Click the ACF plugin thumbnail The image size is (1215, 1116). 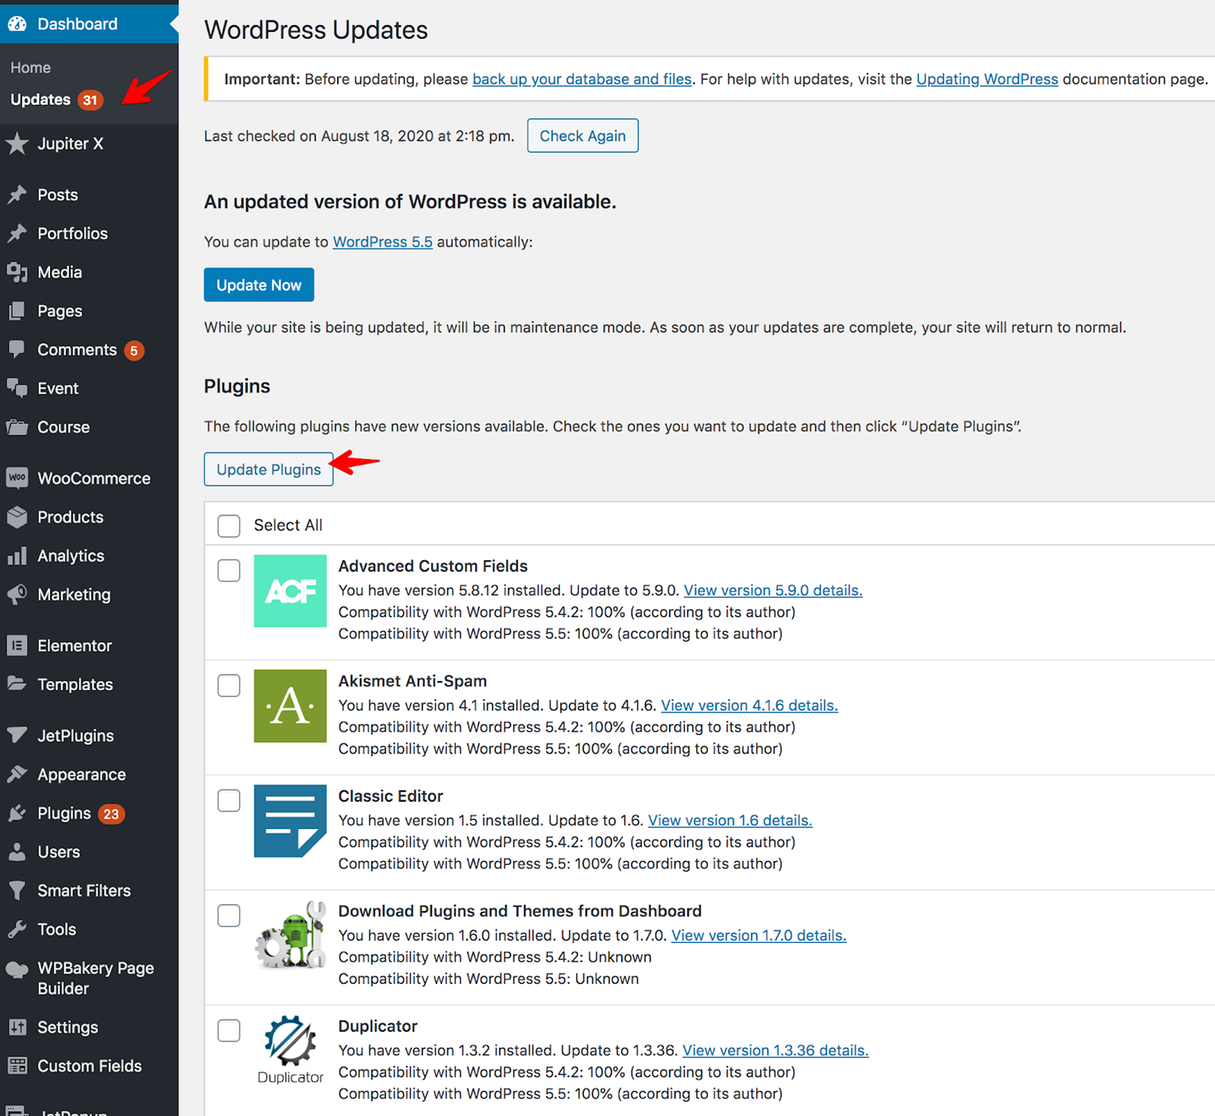[290, 591]
